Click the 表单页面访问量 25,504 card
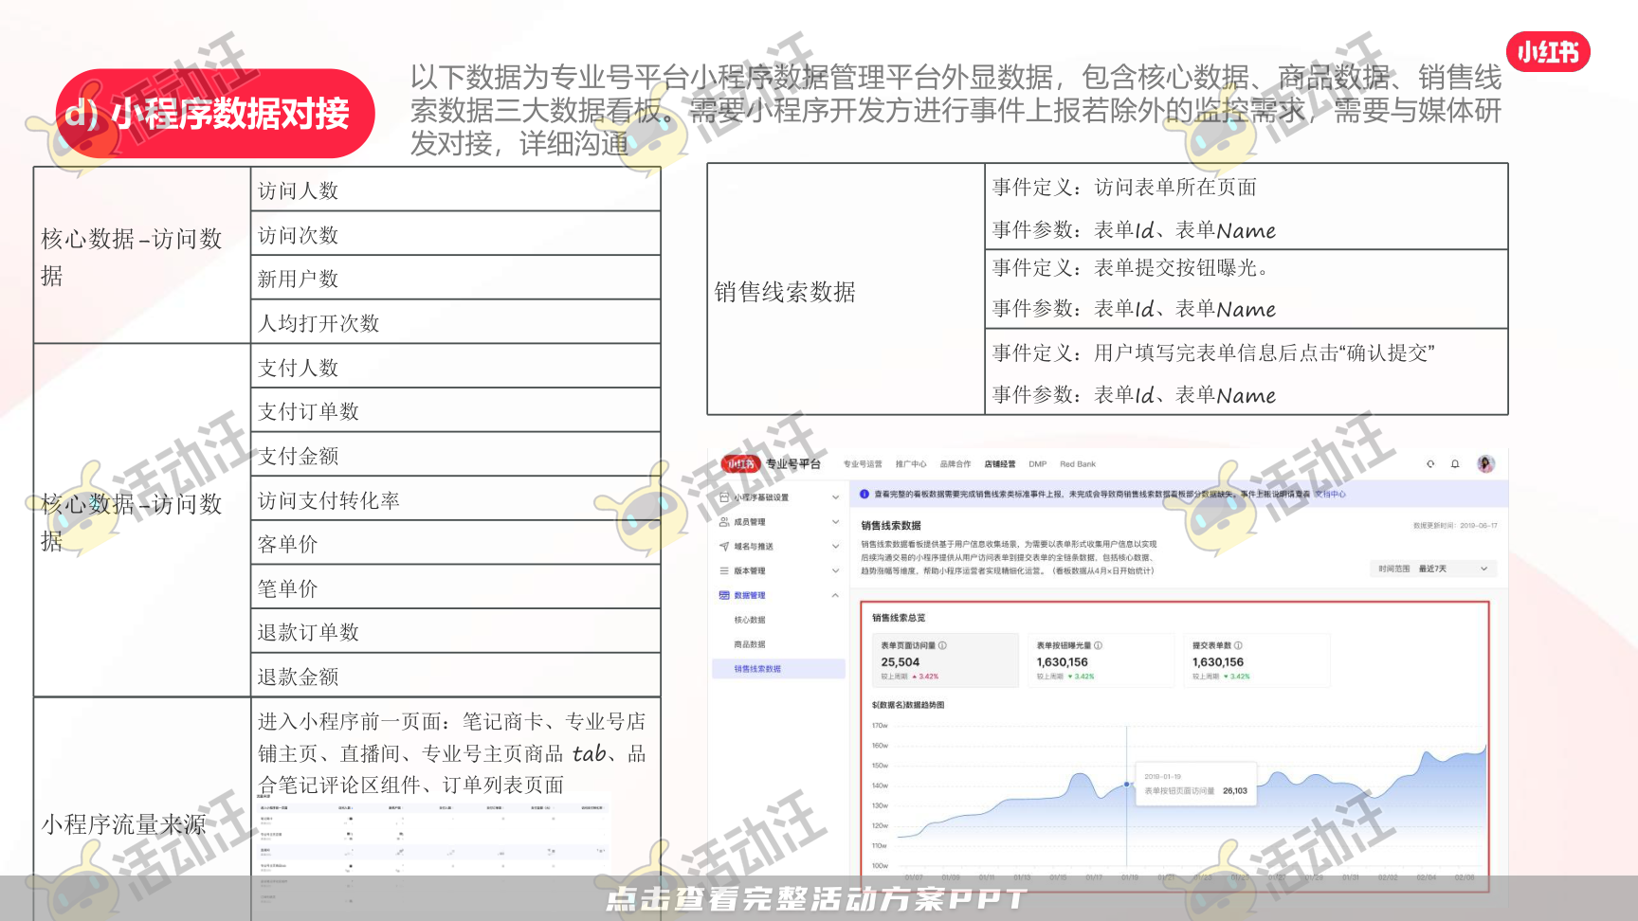The image size is (1638, 921). click(945, 659)
